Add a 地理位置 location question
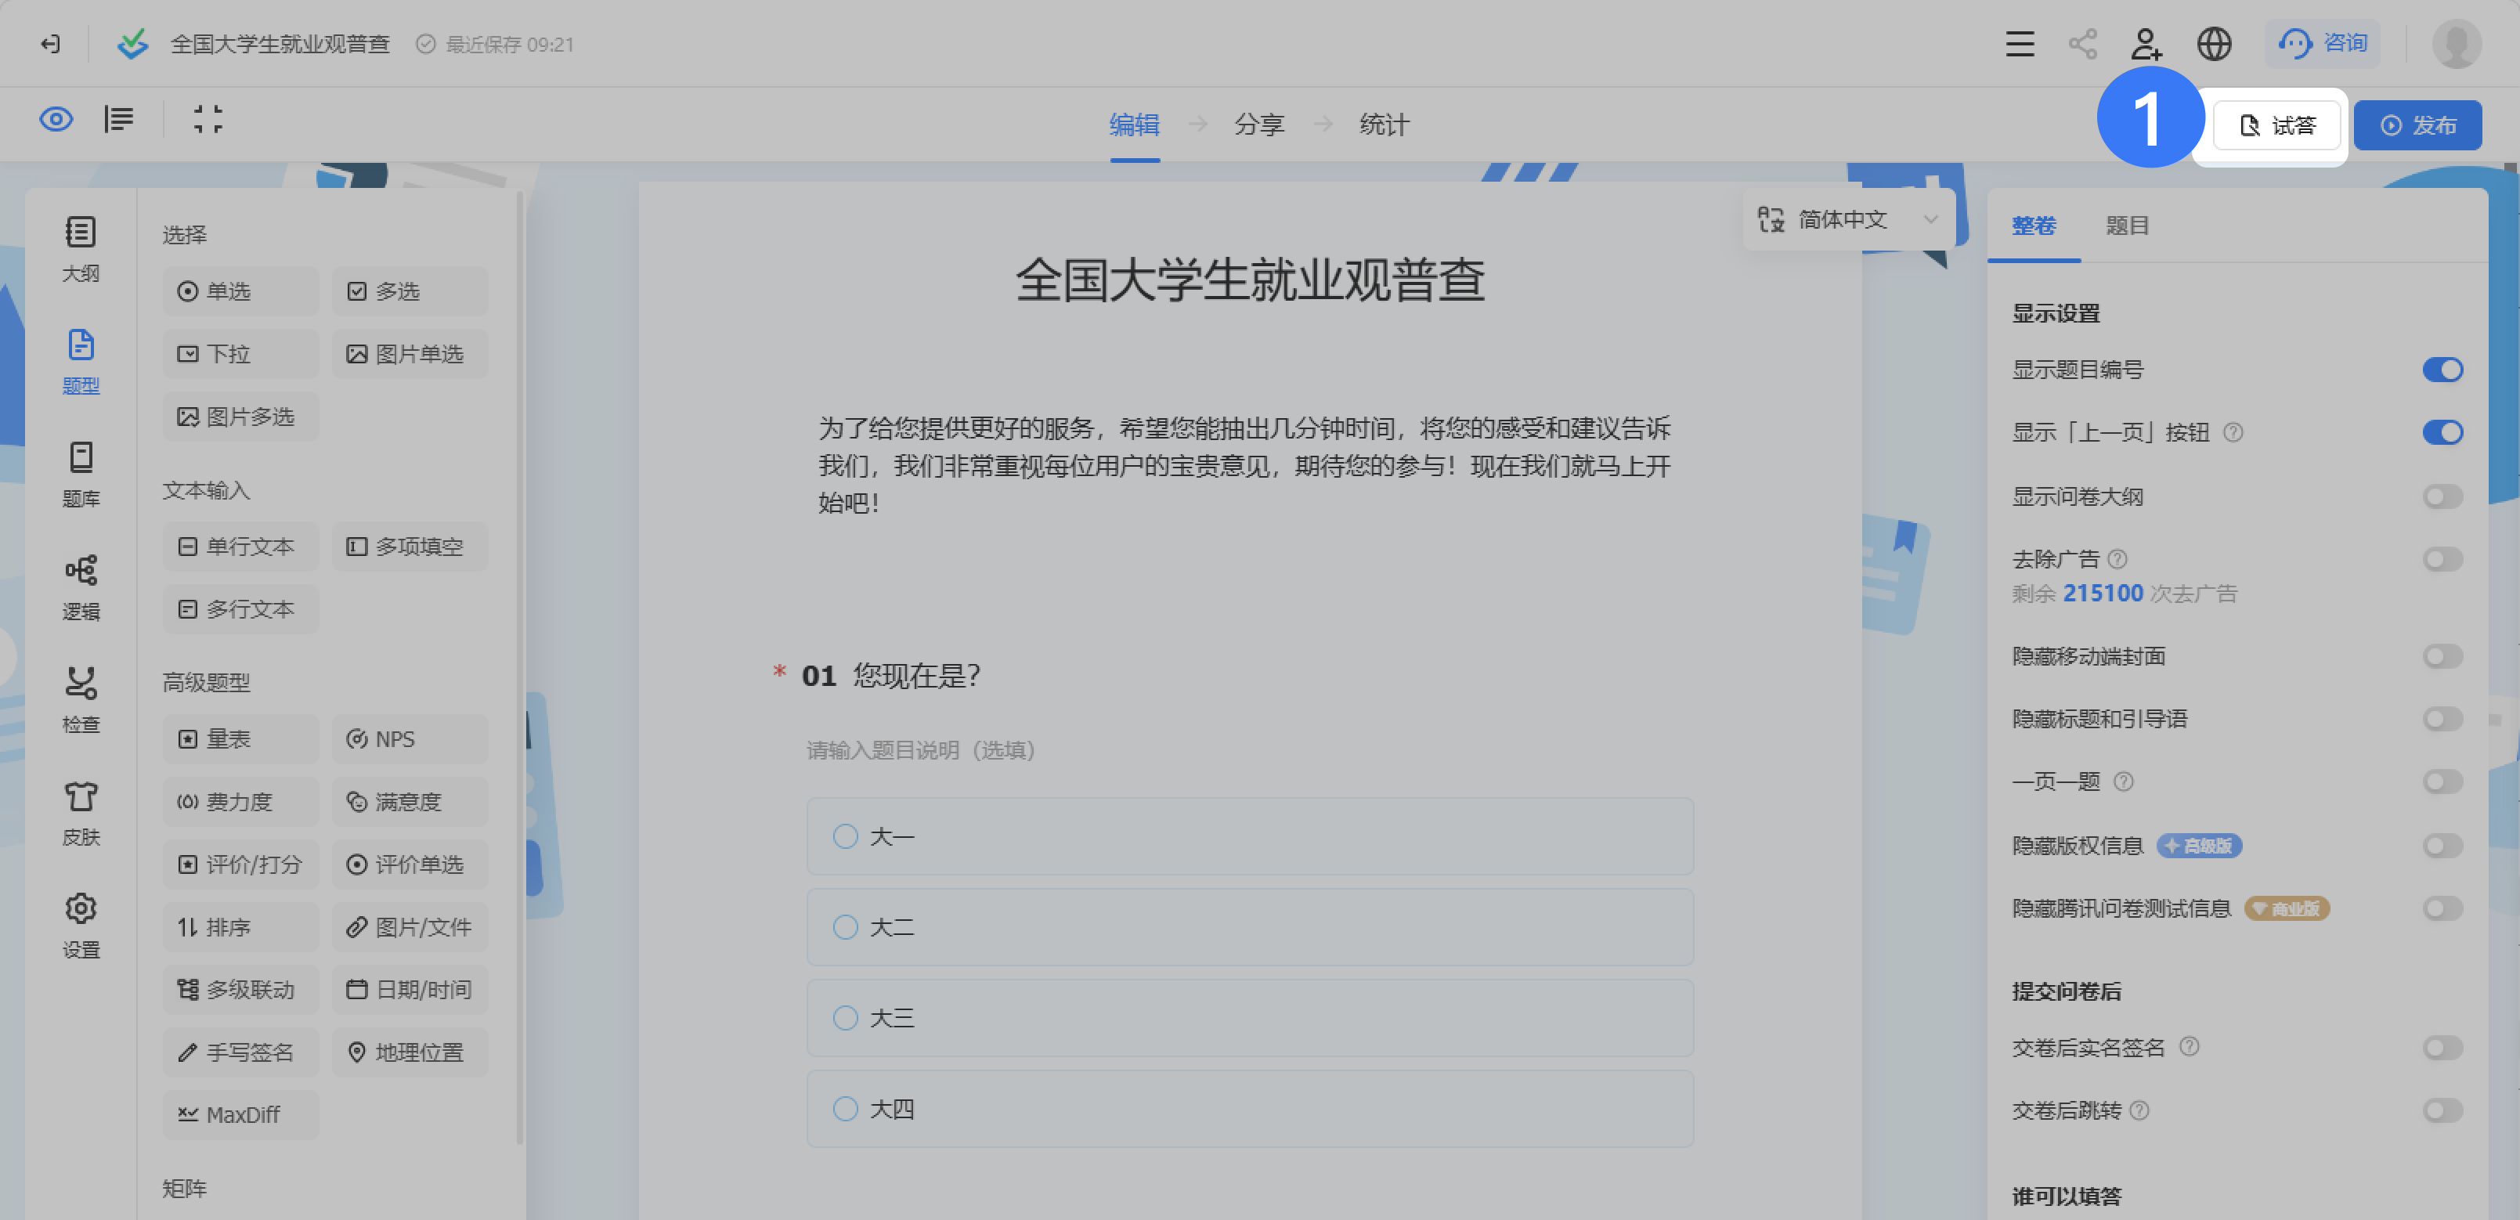The image size is (2520, 1220). pyautogui.click(x=410, y=1052)
